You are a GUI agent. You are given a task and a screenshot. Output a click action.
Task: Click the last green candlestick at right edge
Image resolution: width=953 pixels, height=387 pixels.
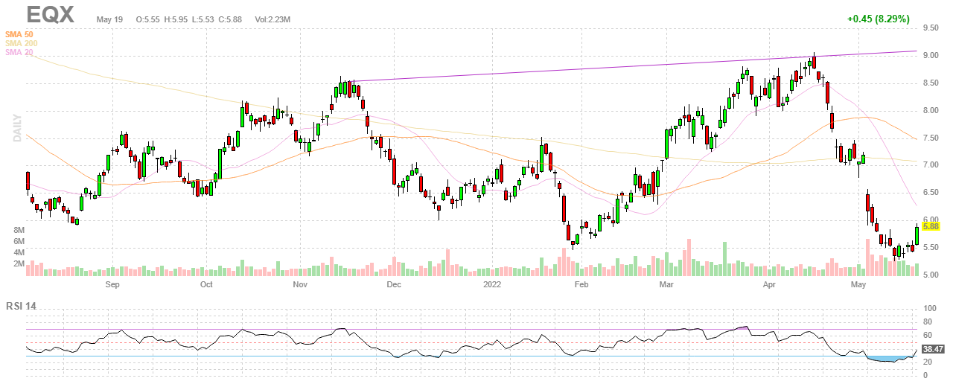916,235
